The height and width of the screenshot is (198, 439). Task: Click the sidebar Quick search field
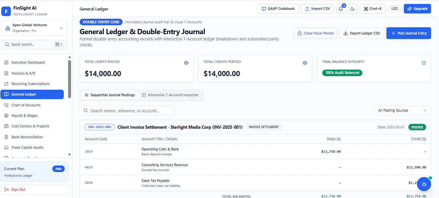pyautogui.click(x=35, y=44)
